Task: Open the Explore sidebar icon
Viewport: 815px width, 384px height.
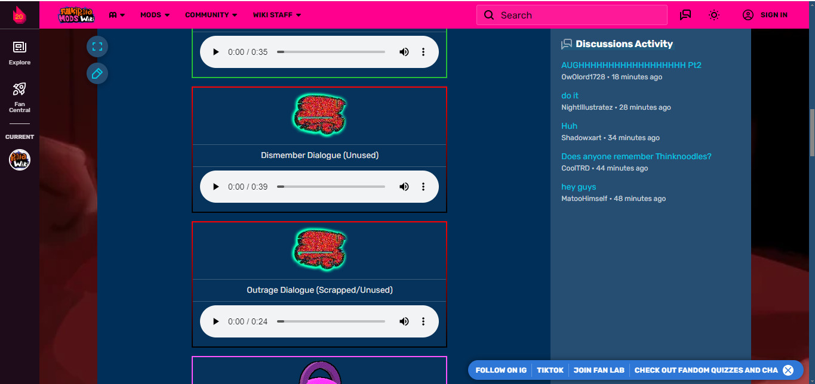Action: pos(20,52)
